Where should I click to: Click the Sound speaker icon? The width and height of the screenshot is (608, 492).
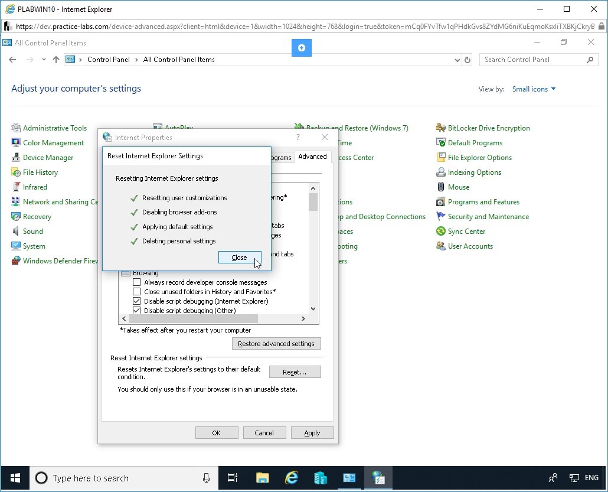coord(16,231)
